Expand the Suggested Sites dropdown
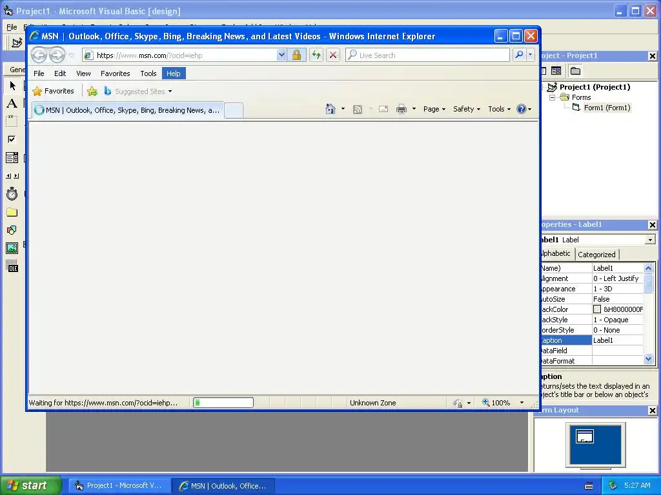661x495 pixels. [170, 92]
